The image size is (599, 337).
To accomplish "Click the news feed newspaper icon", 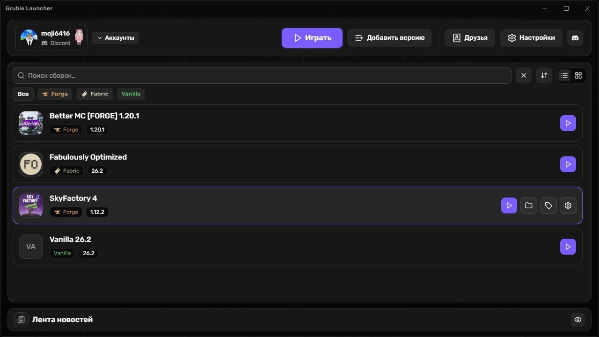I will tap(21, 320).
